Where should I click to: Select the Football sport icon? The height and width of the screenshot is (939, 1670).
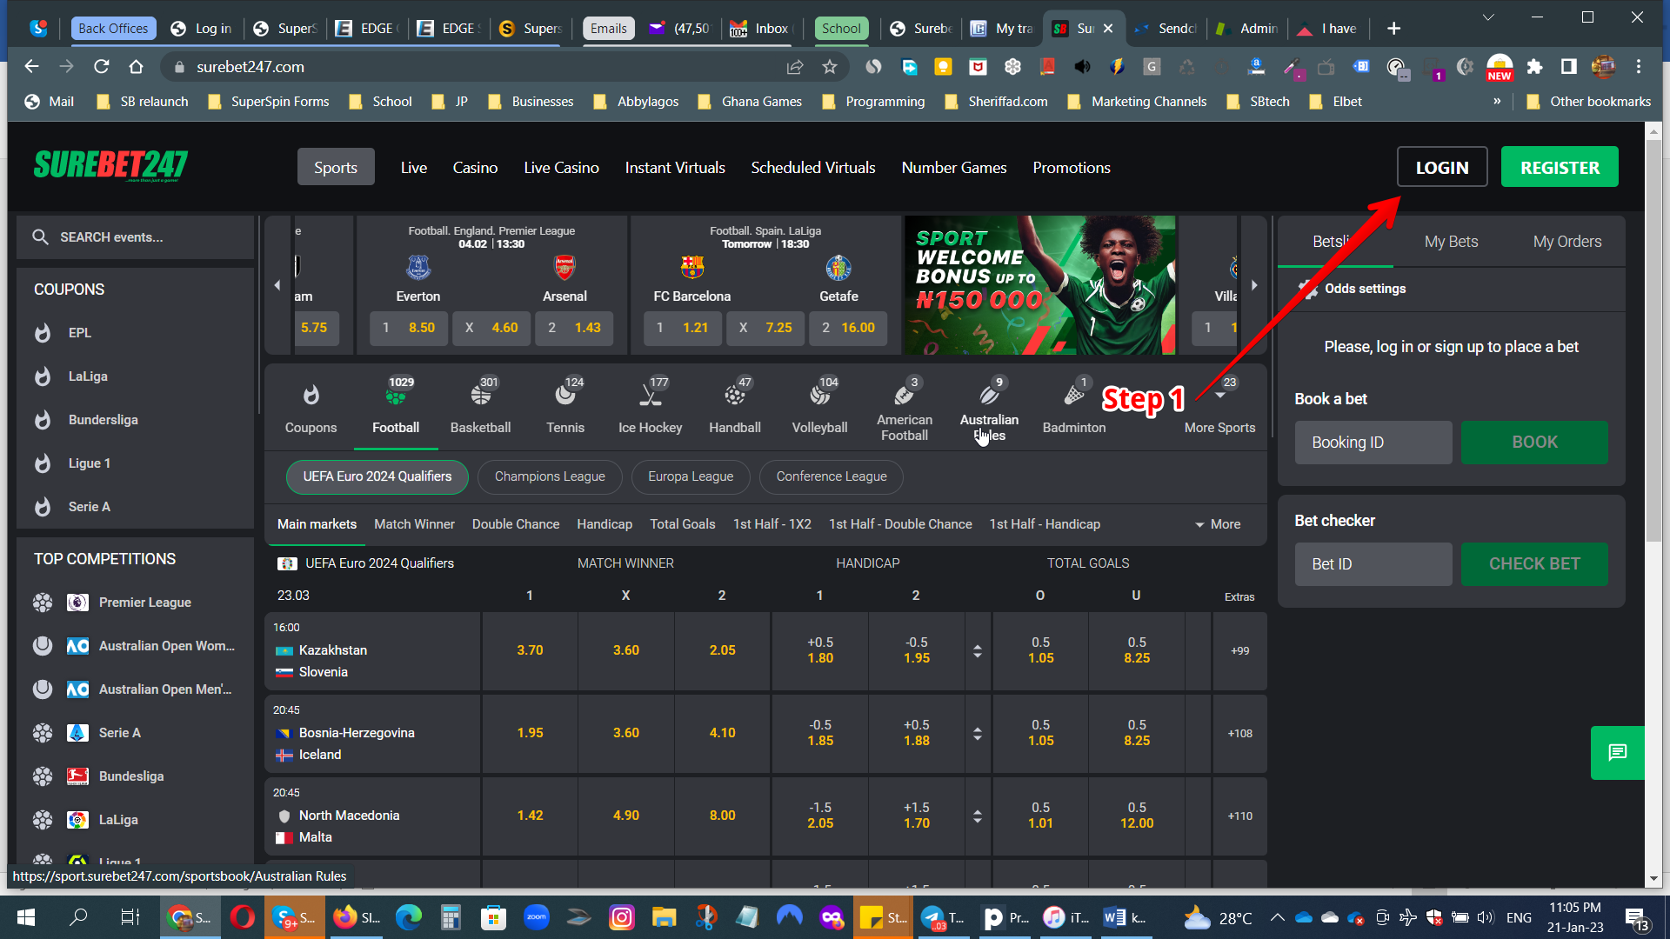tap(396, 396)
